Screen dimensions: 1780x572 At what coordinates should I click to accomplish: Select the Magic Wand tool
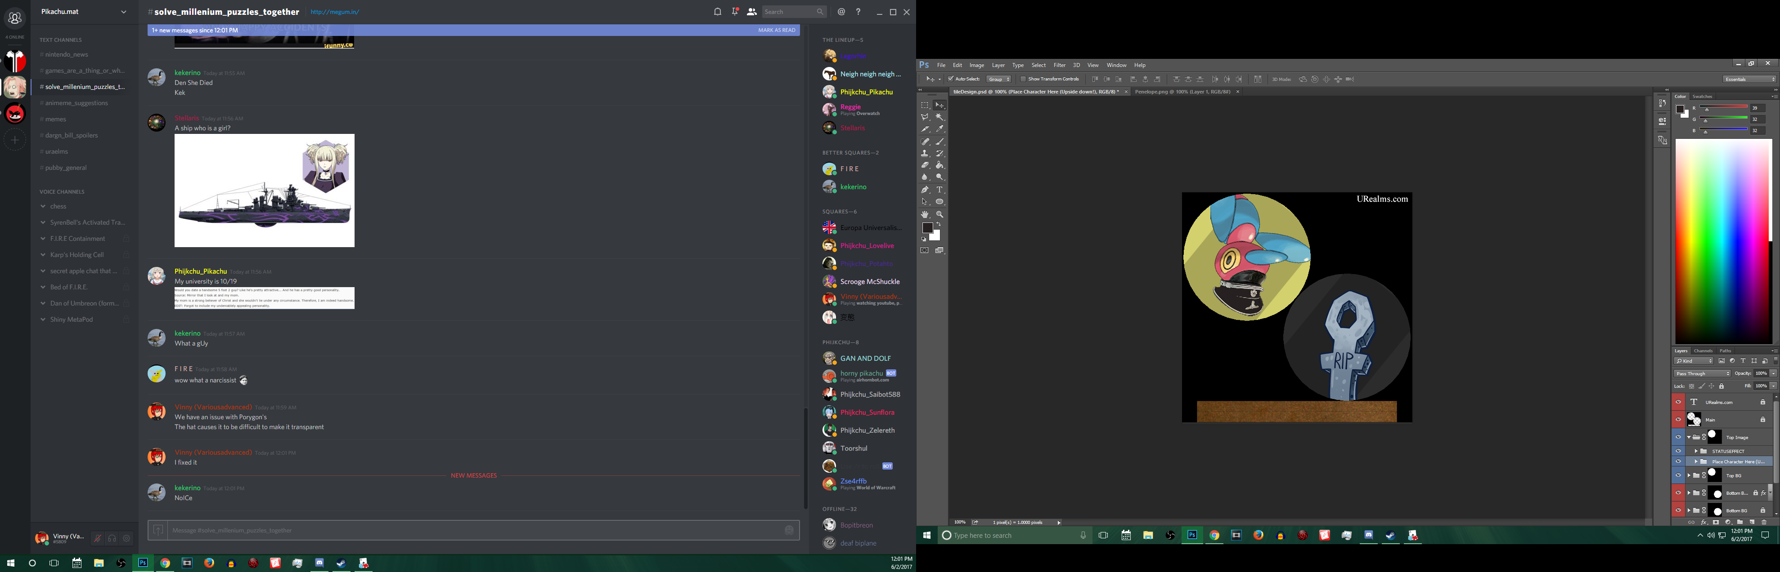940,117
